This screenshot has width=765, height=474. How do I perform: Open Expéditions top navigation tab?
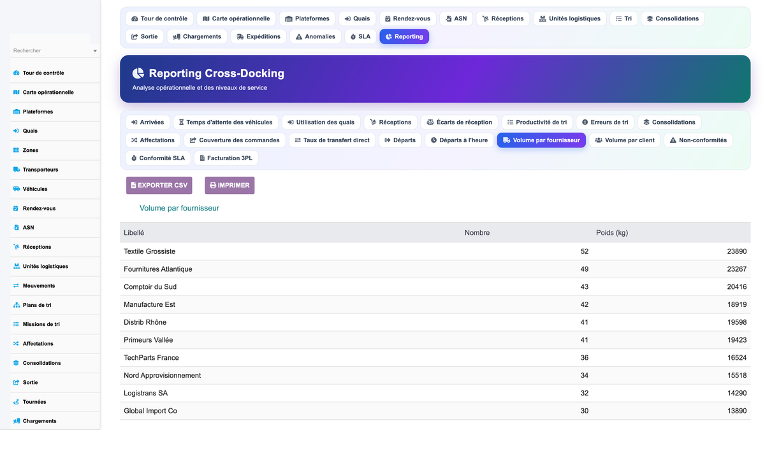tap(259, 36)
